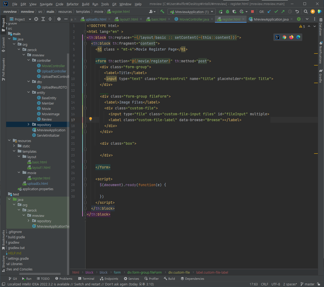
Task: Collapse the templates folder
Action: 14,151
